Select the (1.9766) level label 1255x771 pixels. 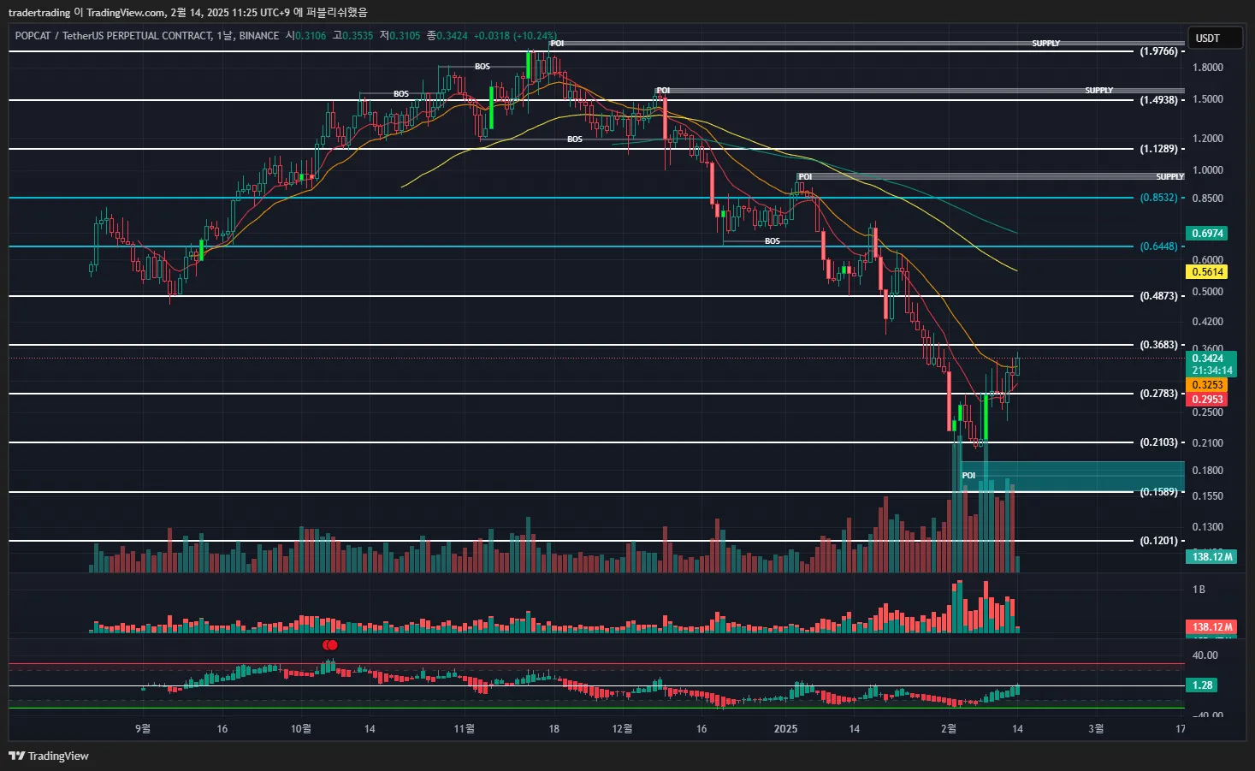pos(1158,51)
